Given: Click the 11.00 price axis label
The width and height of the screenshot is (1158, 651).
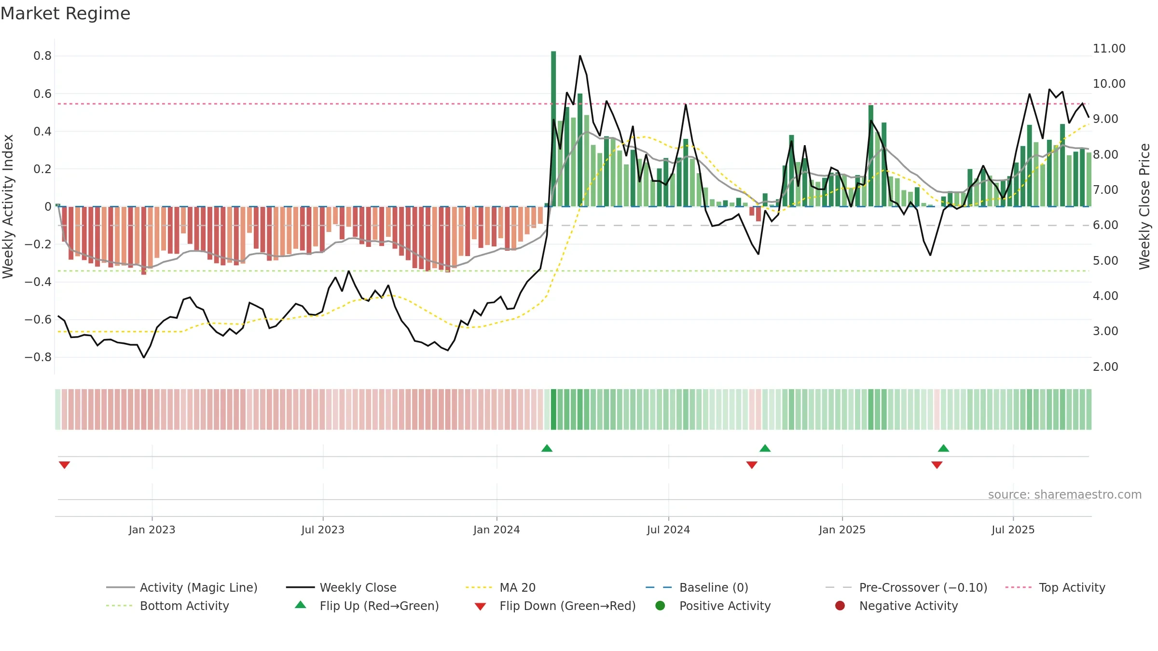Looking at the screenshot, I should [1109, 49].
